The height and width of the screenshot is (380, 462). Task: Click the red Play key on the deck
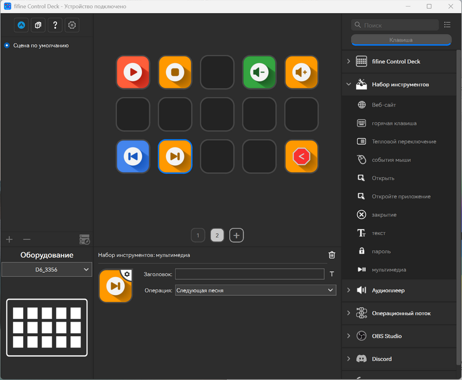133,72
